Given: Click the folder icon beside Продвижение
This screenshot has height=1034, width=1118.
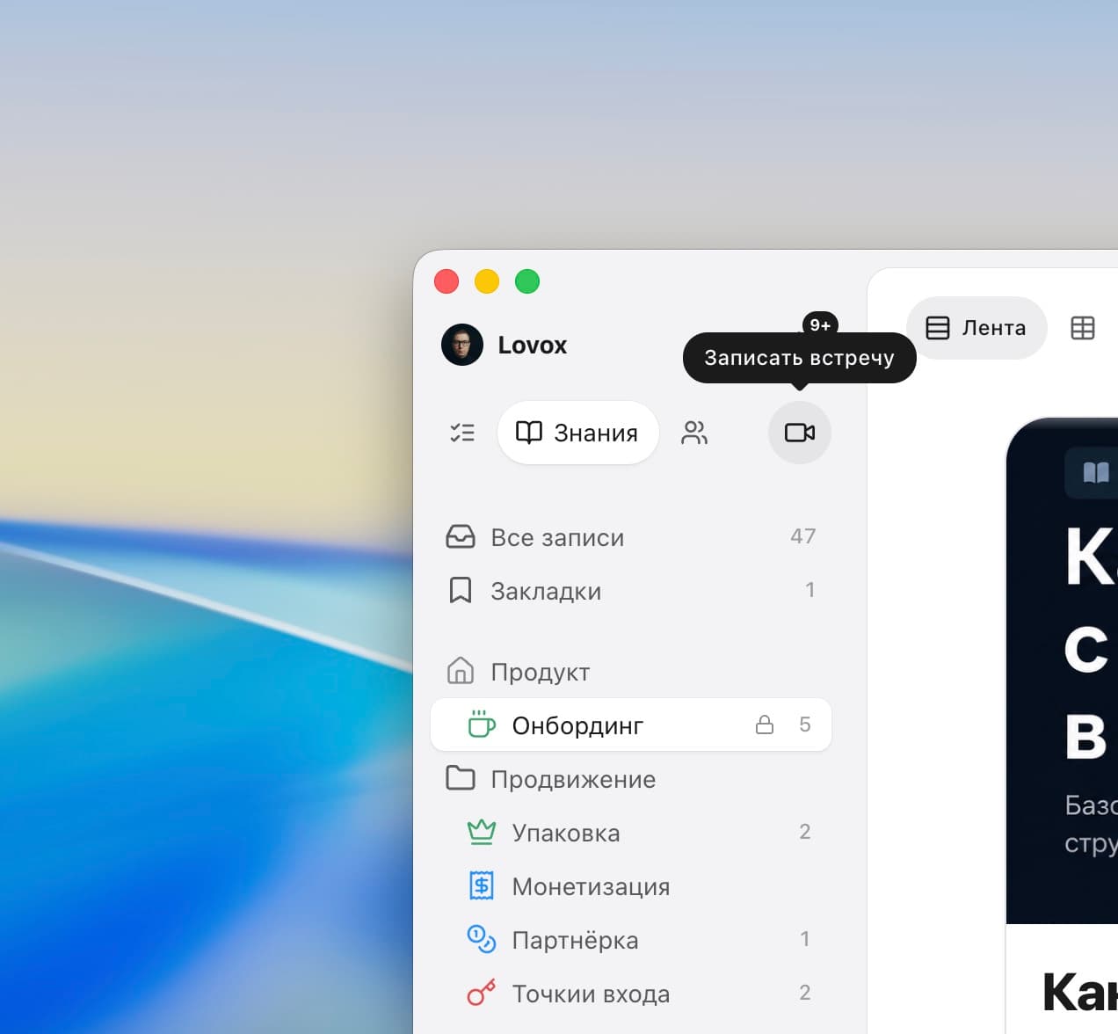Looking at the screenshot, I should click(x=461, y=778).
